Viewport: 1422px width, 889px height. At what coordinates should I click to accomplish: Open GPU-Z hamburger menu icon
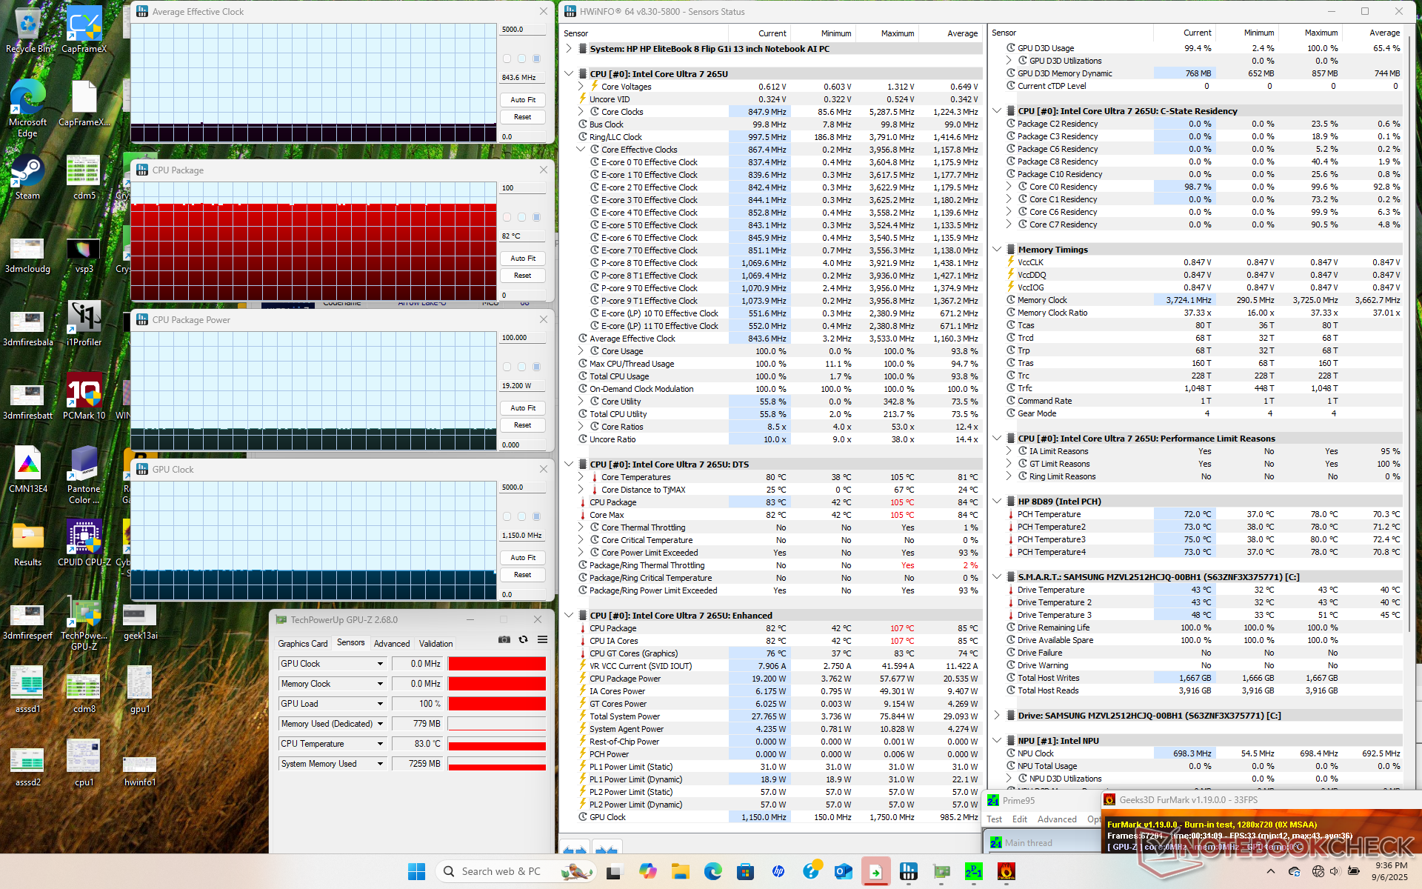[542, 639]
